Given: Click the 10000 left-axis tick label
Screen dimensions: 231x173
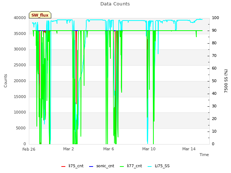Looking at the screenshot, I should [20, 112].
